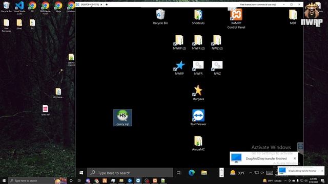This screenshot has width=328, height=184.
Task: Switch to TeamViewer in the local taskbar
Action: (138, 180)
